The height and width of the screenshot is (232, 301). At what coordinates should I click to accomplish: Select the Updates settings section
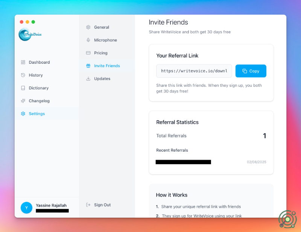tap(102, 78)
